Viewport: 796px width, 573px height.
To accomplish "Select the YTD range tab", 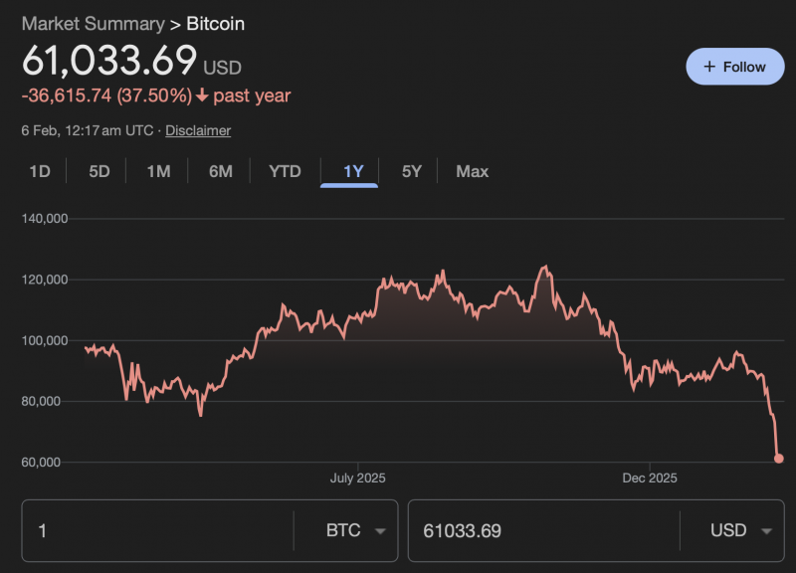I will (x=285, y=171).
